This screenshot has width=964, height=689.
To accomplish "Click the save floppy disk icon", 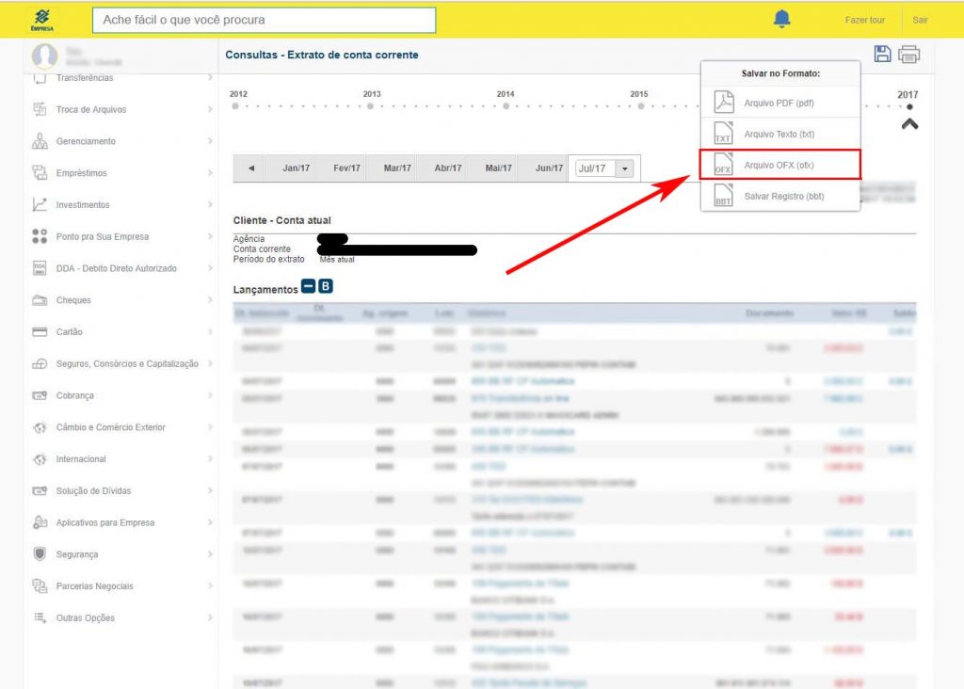I will (882, 55).
